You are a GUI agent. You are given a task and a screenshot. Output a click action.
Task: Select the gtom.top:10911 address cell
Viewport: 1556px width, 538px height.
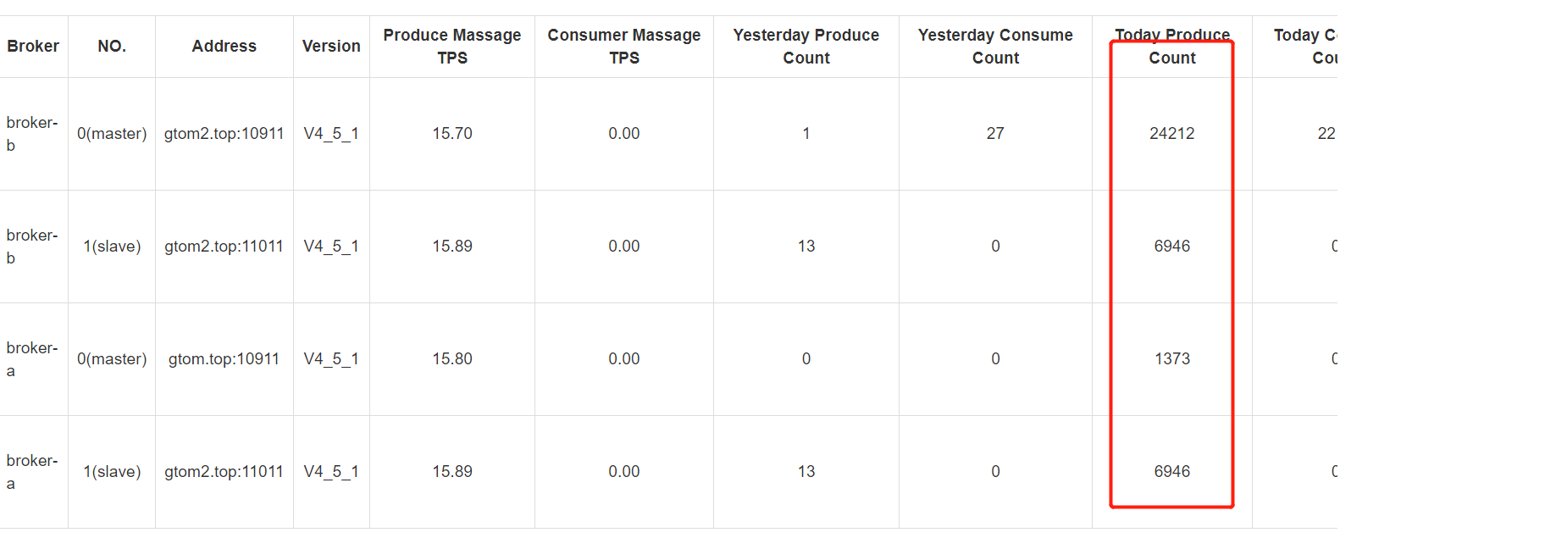224,359
